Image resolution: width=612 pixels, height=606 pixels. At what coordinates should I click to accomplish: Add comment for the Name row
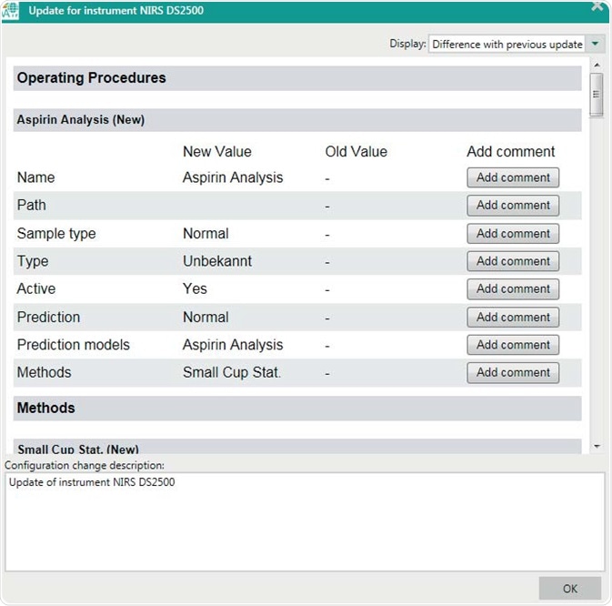click(x=513, y=178)
